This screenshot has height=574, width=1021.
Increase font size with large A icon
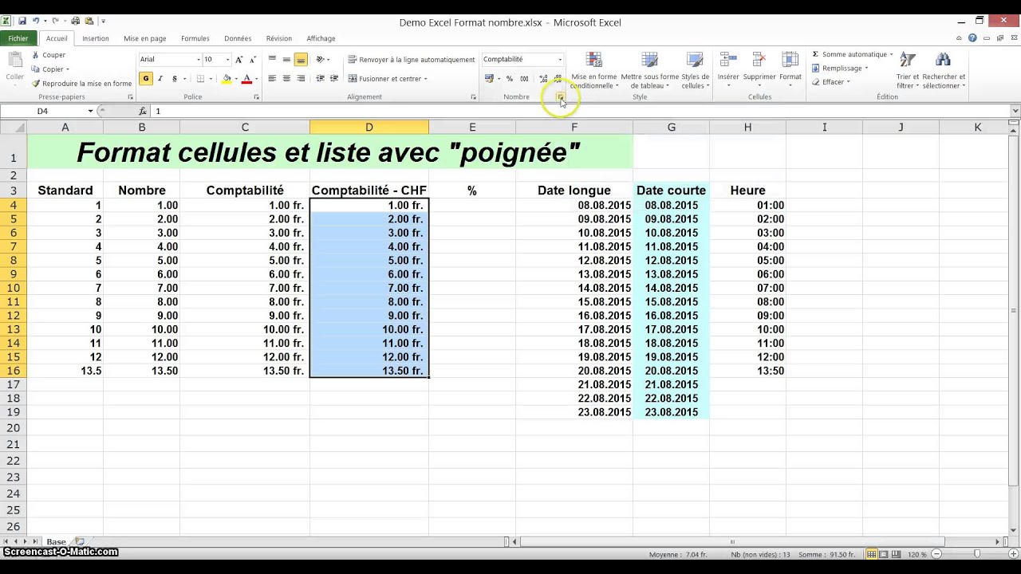pos(238,59)
